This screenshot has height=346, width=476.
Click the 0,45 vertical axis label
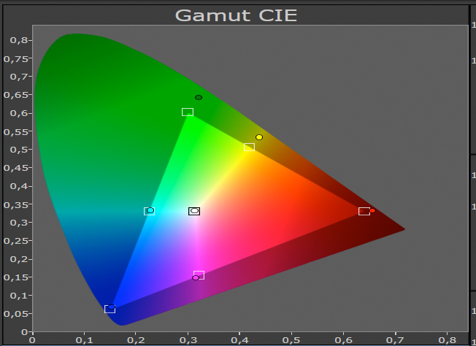point(16,168)
